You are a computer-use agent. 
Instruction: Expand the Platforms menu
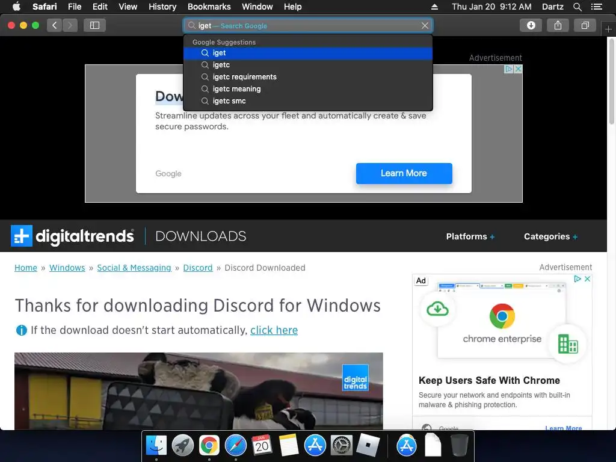(470, 236)
